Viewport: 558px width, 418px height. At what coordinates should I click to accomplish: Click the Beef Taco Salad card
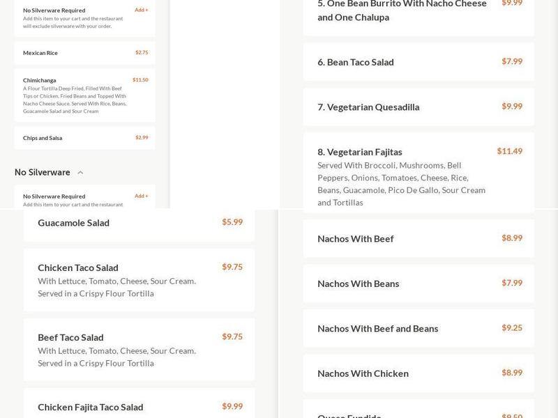(139, 348)
